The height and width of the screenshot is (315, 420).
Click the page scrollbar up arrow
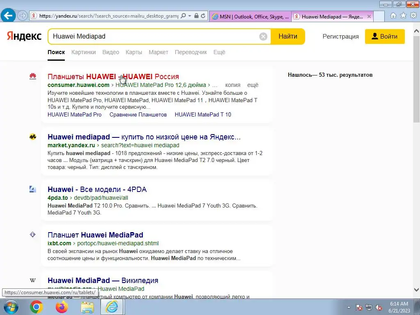click(416, 31)
